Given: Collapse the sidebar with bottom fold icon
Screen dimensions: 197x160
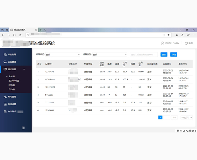Looking at the screenshot, I should (x=23, y=128).
